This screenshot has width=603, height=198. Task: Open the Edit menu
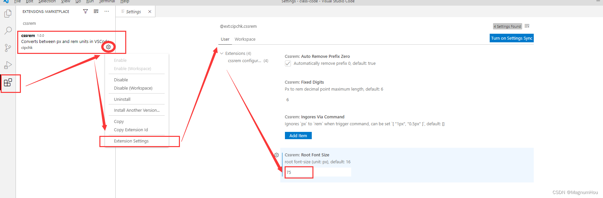pyautogui.click(x=29, y=1)
